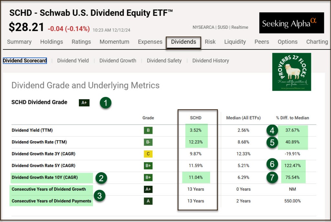Screen dimensions: 331x222
Task: Open the Dividends tab
Action: tap(183, 42)
